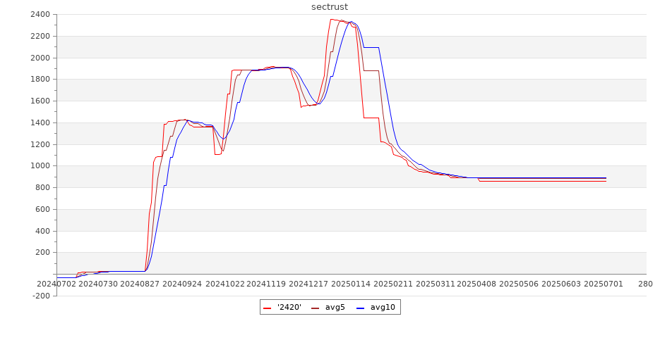Click the 20240702 date on x-axis

56,284
